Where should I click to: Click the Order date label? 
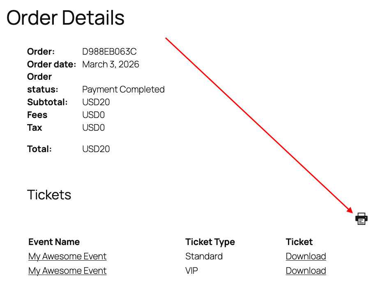coord(51,65)
